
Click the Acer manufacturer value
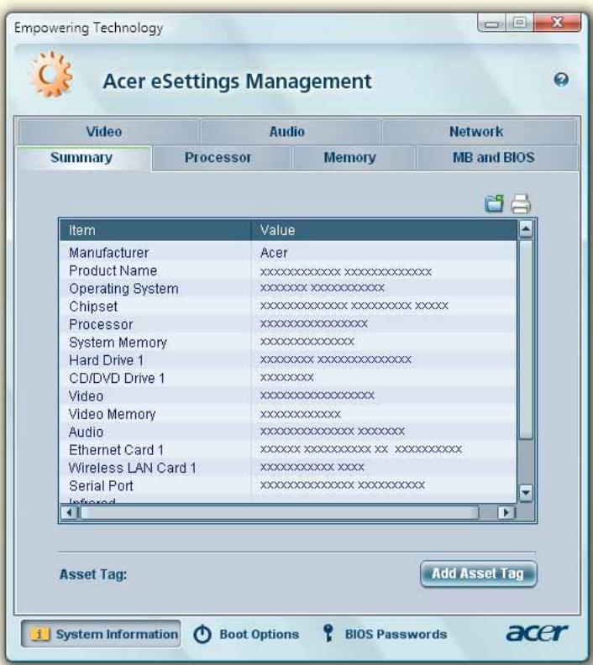coord(274,253)
